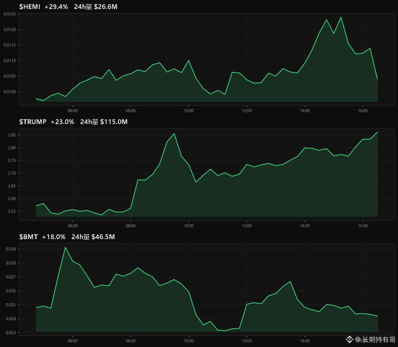Click the +18.0% change value

(54, 237)
